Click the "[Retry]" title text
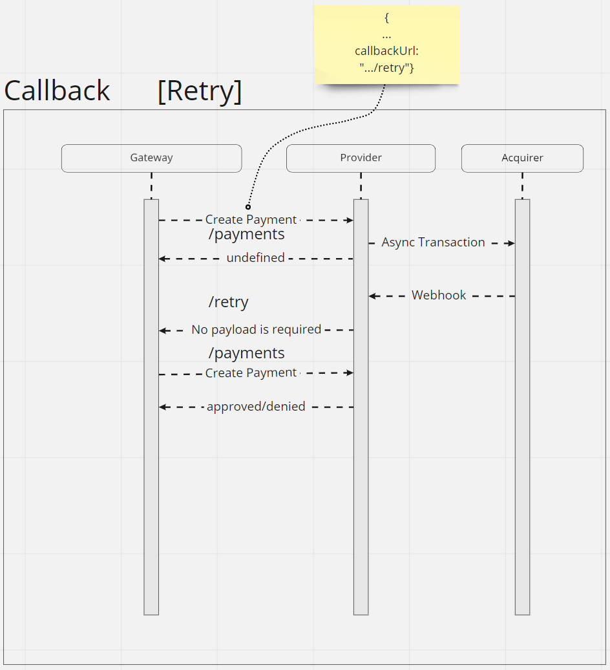The height and width of the screenshot is (670, 610). coord(200,91)
